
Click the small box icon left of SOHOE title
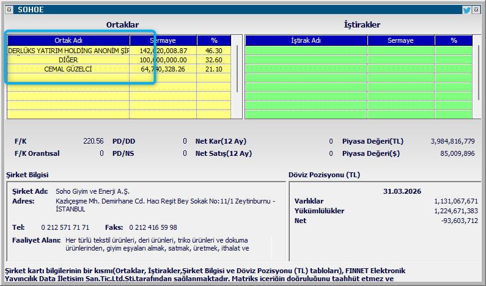click(x=9, y=10)
